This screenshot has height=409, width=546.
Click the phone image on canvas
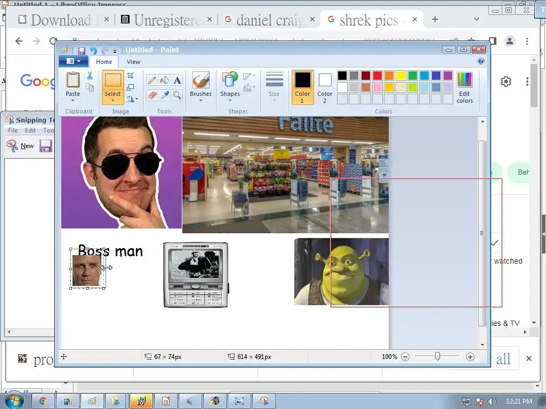[196, 275]
